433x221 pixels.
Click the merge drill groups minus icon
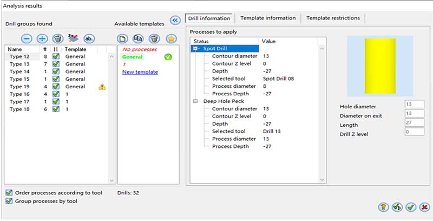pyautogui.click(x=27, y=38)
